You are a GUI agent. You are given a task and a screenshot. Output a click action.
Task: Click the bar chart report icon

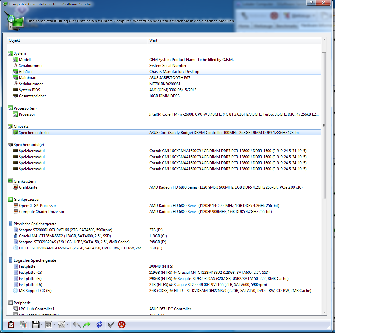tap(49, 325)
